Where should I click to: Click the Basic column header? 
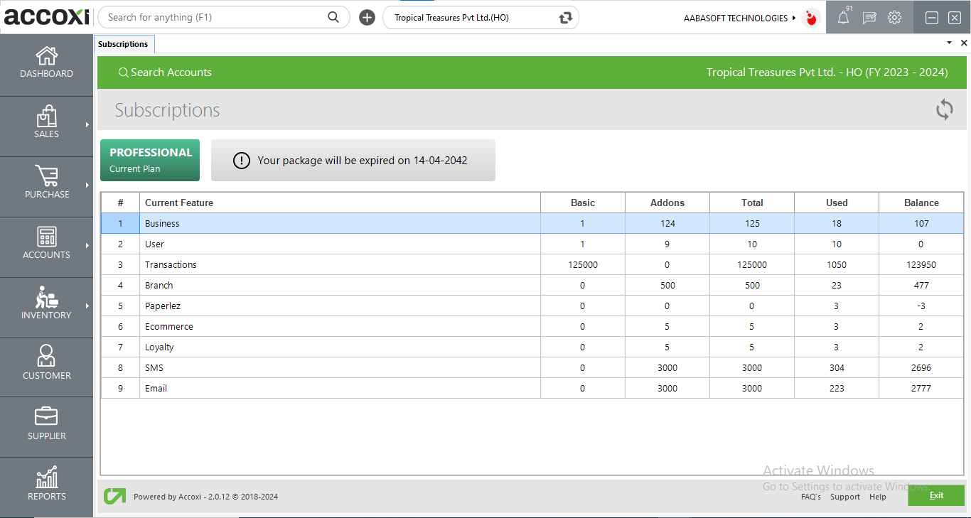583,203
